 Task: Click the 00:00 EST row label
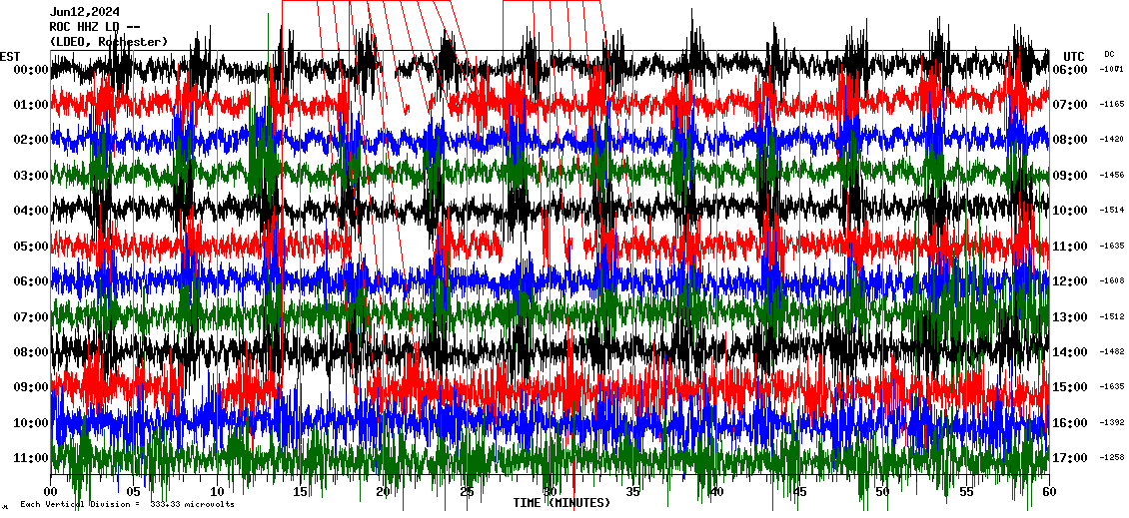pos(32,70)
